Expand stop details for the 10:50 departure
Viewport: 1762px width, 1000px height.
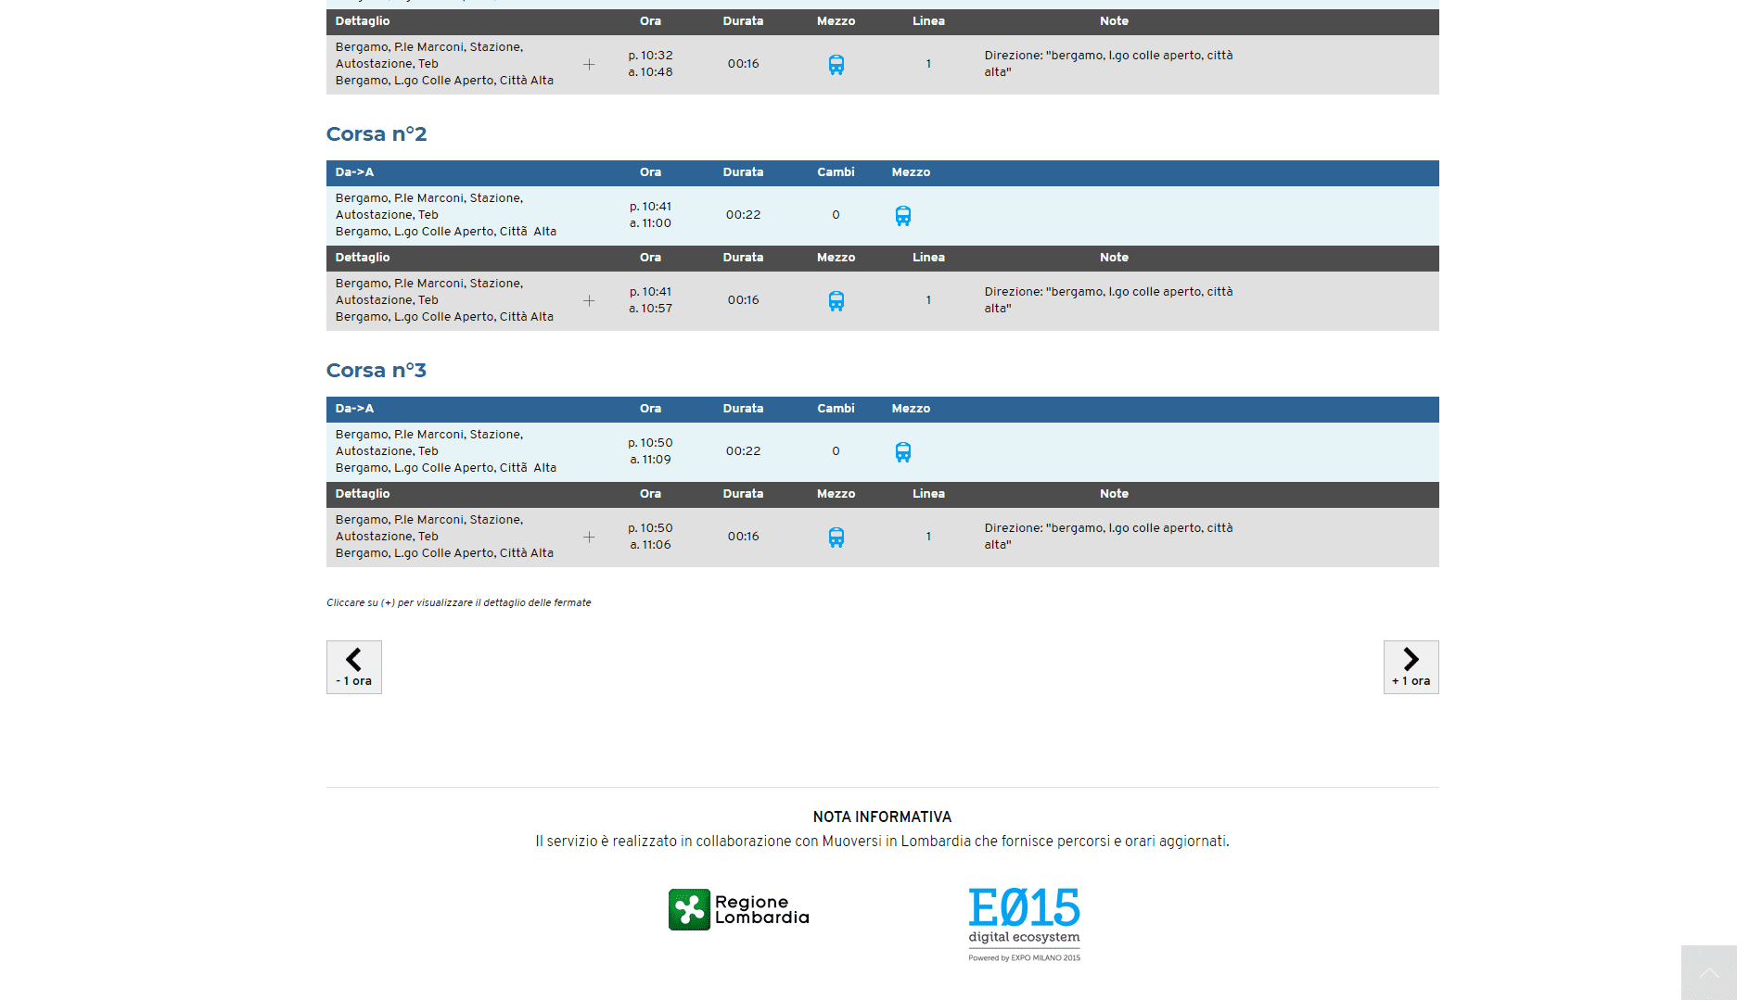[589, 538]
